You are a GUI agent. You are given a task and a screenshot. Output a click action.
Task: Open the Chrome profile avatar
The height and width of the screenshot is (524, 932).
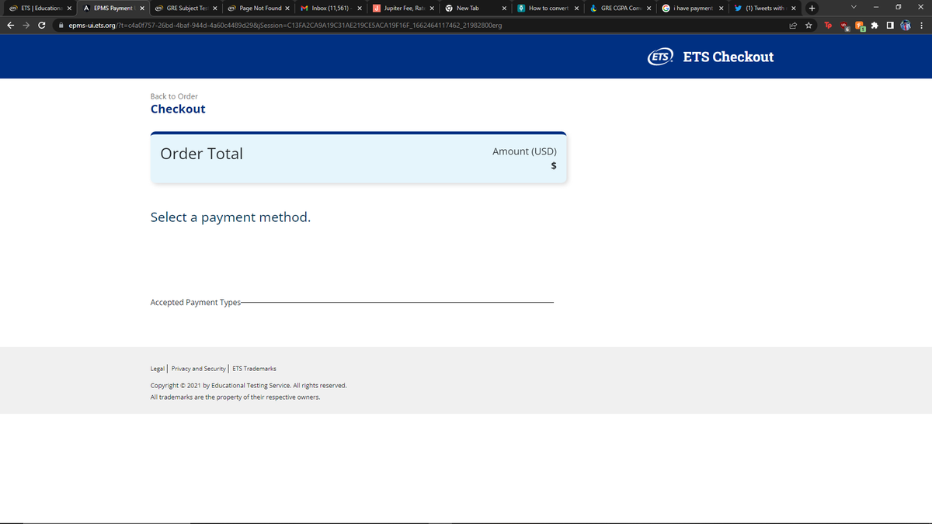coord(905,26)
